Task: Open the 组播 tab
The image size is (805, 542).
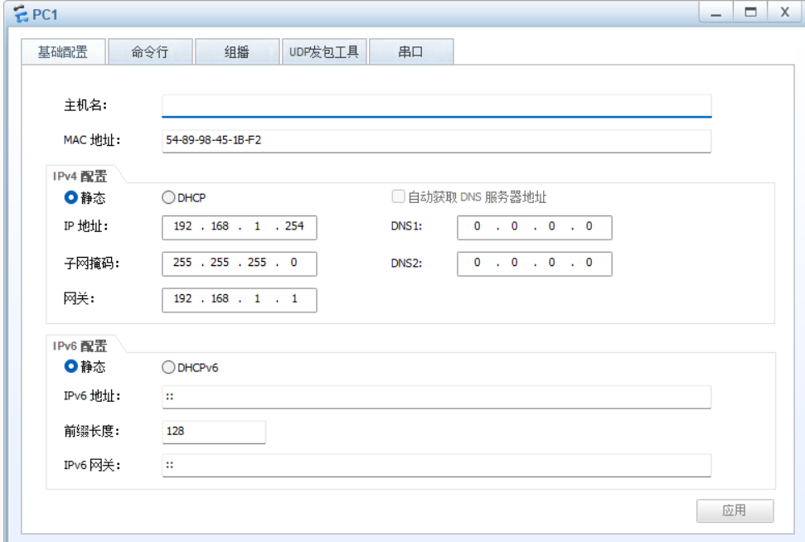Action: (236, 52)
